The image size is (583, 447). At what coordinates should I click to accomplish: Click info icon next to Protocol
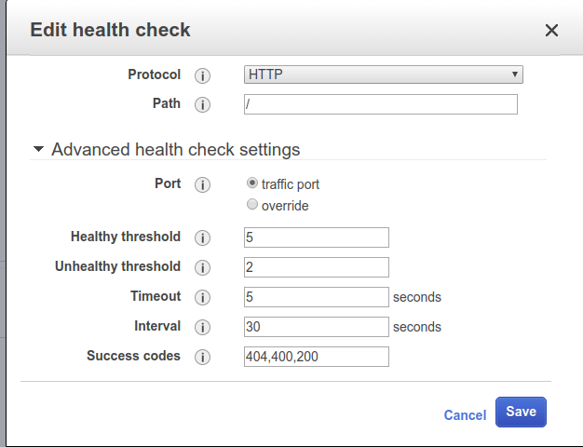point(202,75)
